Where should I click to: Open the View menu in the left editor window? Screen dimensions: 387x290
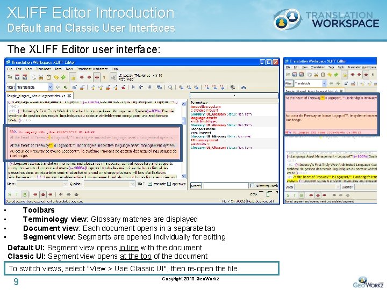(x=28, y=69)
